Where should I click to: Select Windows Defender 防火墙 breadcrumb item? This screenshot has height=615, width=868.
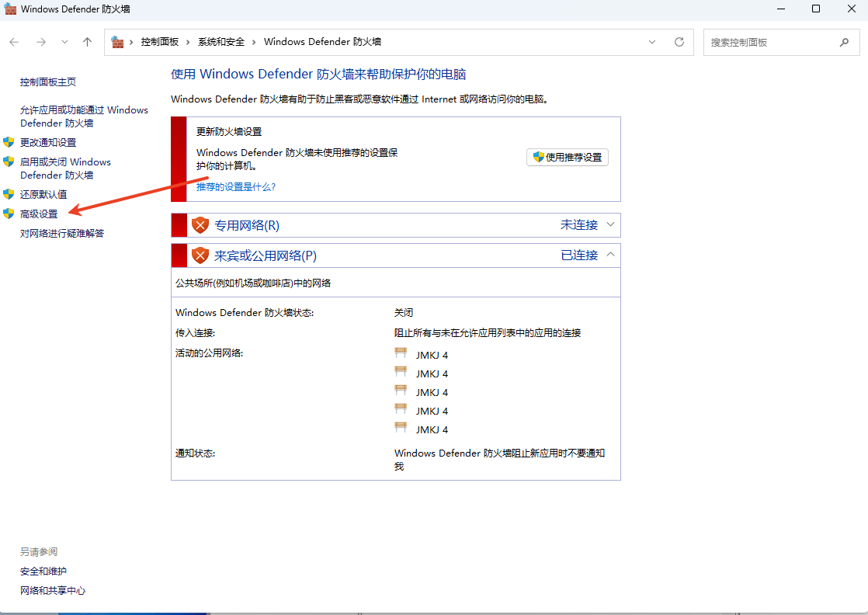pos(322,42)
